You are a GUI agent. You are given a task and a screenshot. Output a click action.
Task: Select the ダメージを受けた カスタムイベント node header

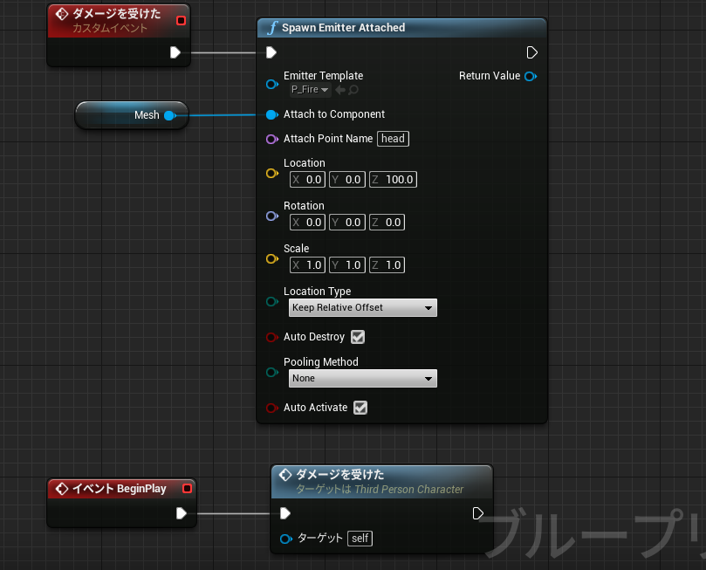click(x=119, y=21)
